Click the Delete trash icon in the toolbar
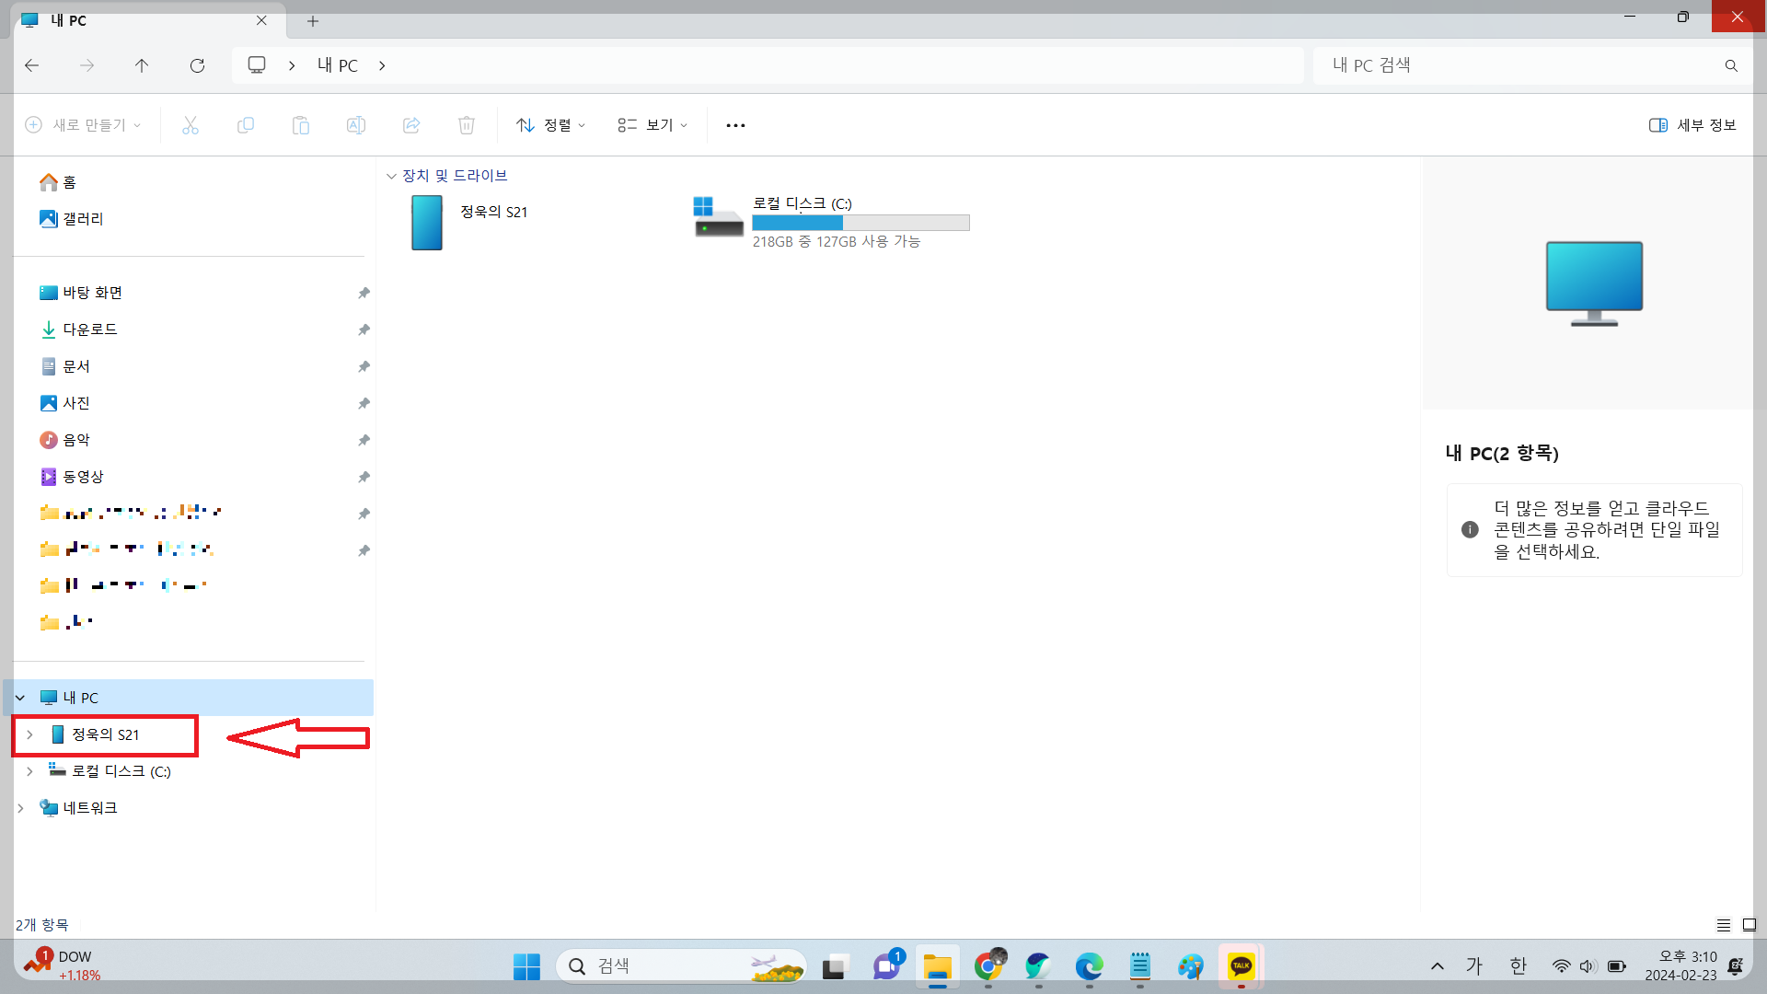The width and height of the screenshot is (1767, 994). tap(467, 125)
